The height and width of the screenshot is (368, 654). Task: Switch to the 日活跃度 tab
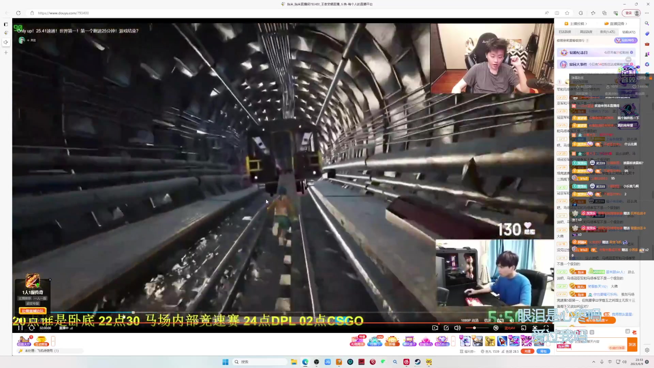(565, 32)
